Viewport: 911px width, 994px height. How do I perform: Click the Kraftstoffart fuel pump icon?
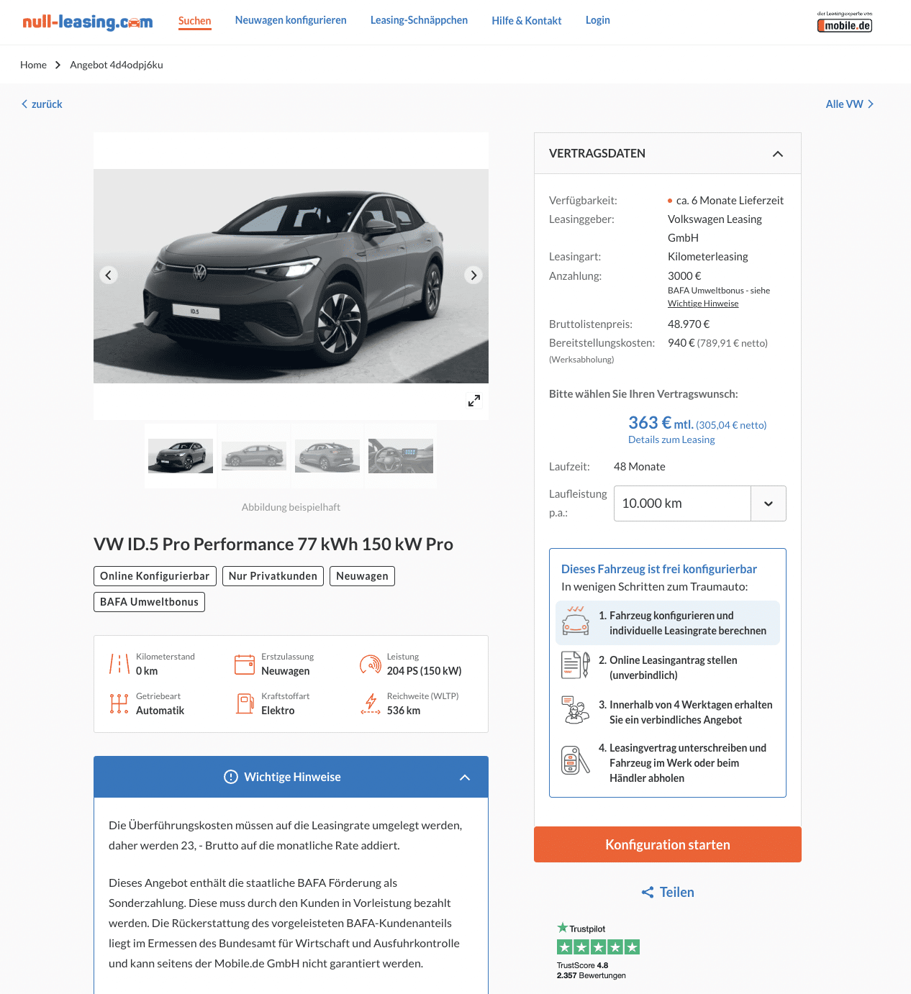pos(245,703)
